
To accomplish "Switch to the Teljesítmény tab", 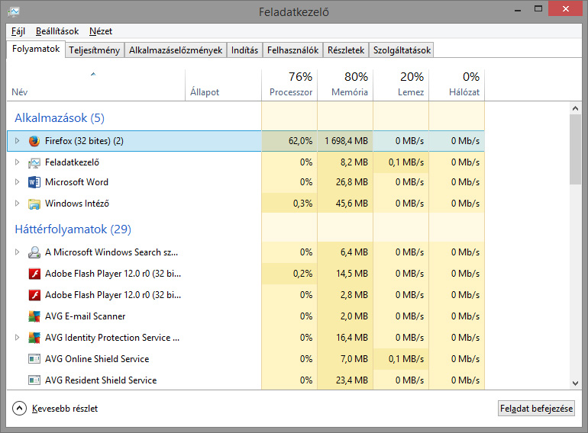I will [94, 50].
